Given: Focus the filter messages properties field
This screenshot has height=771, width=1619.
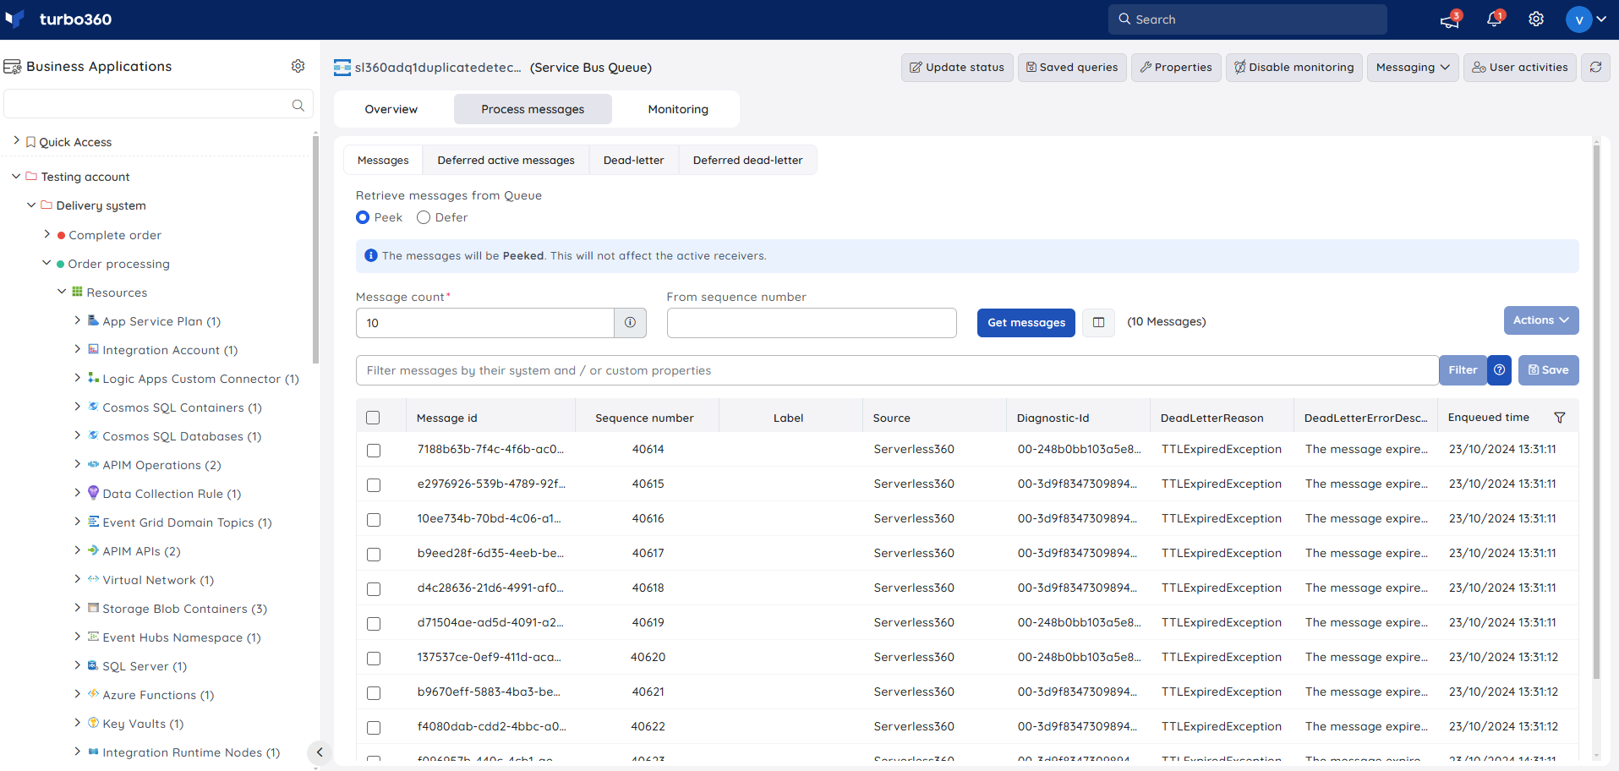Looking at the screenshot, I should 897,370.
